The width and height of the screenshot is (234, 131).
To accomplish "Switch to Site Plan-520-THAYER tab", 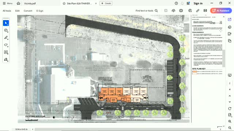I will [x=79, y=3].
